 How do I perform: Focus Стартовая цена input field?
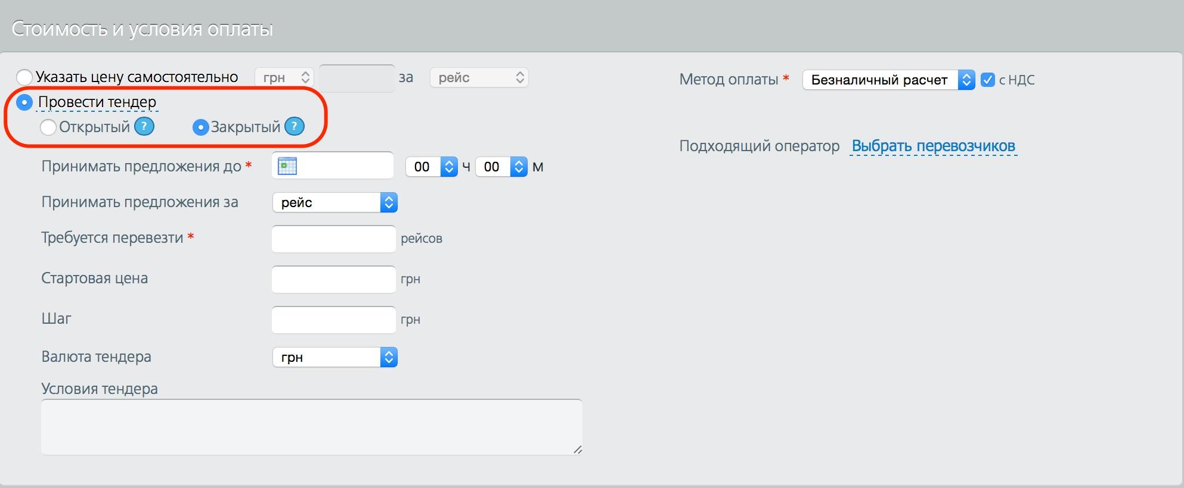click(x=334, y=279)
